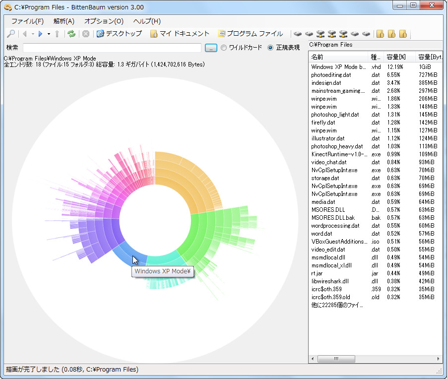Select the ワイルドカード radio button
447x379 pixels.
pyautogui.click(x=224, y=48)
